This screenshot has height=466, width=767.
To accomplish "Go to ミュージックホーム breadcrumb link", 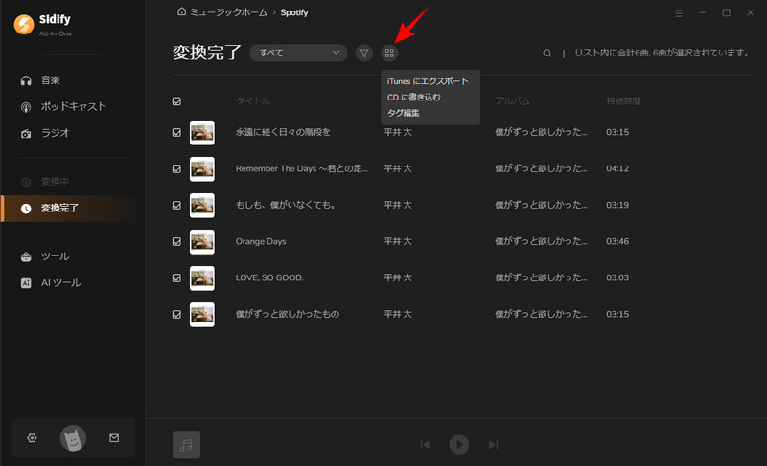I will click(x=228, y=12).
